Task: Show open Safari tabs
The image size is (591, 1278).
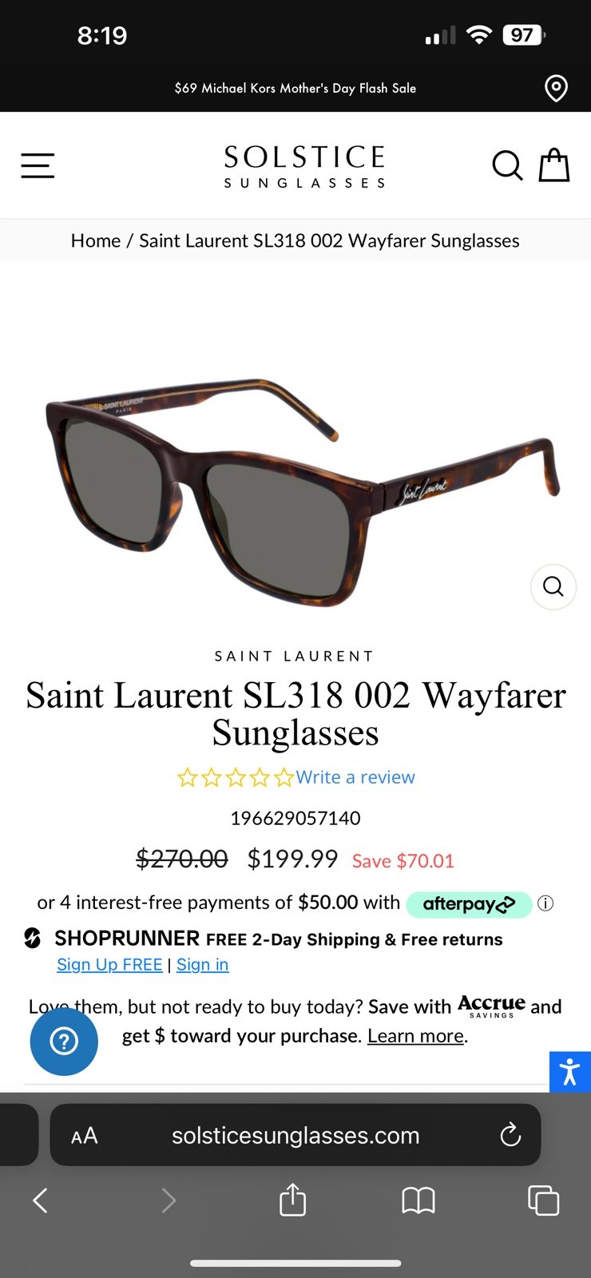Action: tap(543, 1201)
